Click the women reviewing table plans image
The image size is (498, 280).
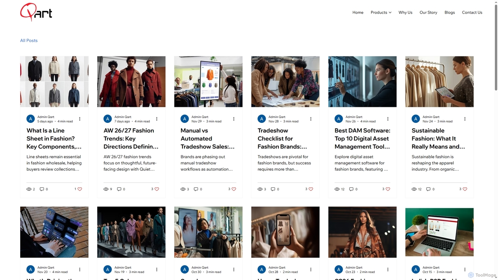pyautogui.click(x=286, y=82)
